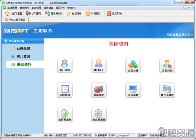Open 官方网站 star toolbar button

[74, 13]
